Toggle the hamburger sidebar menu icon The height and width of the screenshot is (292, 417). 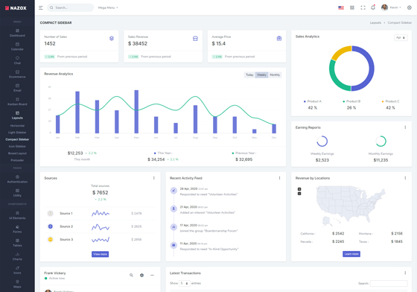[x=41, y=7]
